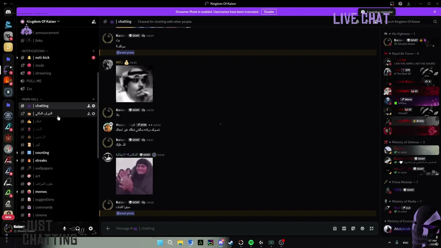Toggle microphone mute

point(64,229)
